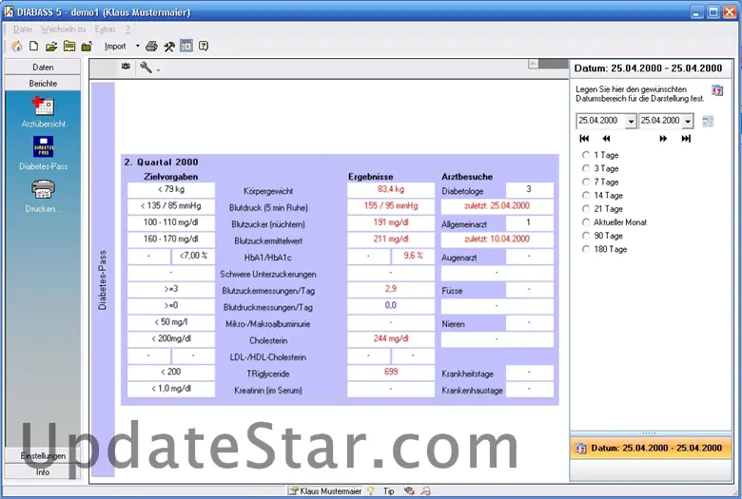
Task: Click the HbA1c result 9,6 %
Action: click(413, 256)
